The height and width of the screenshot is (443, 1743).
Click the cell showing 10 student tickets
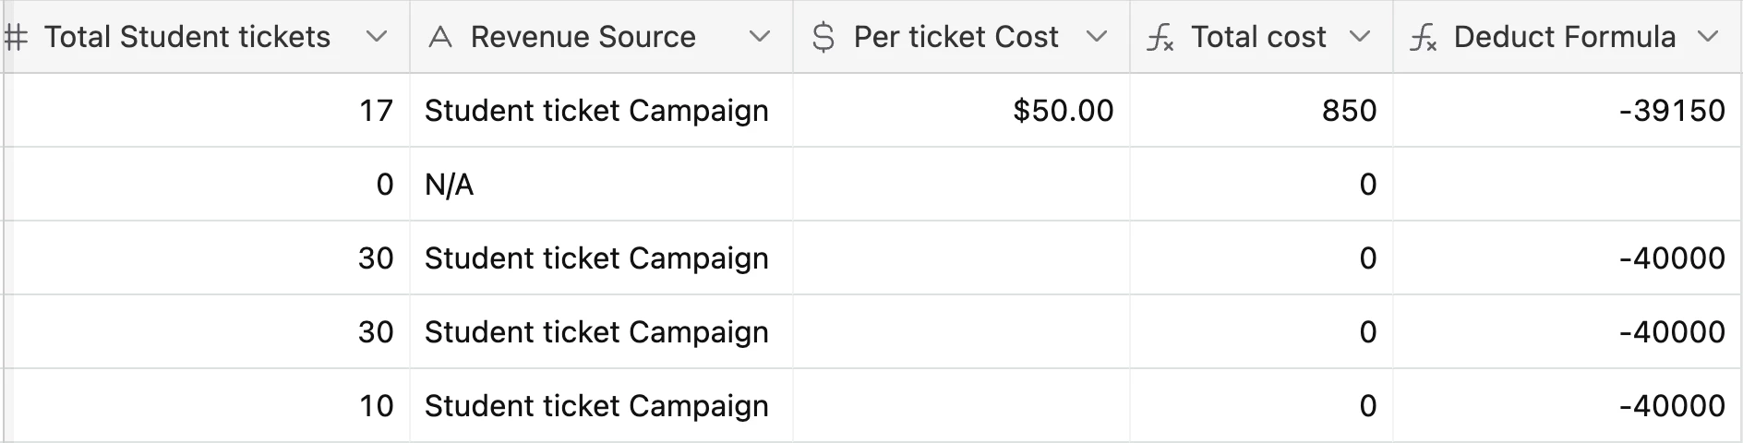(207, 406)
